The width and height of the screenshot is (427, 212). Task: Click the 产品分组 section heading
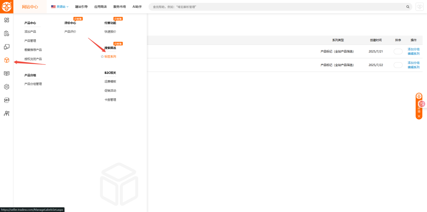[x=30, y=75]
